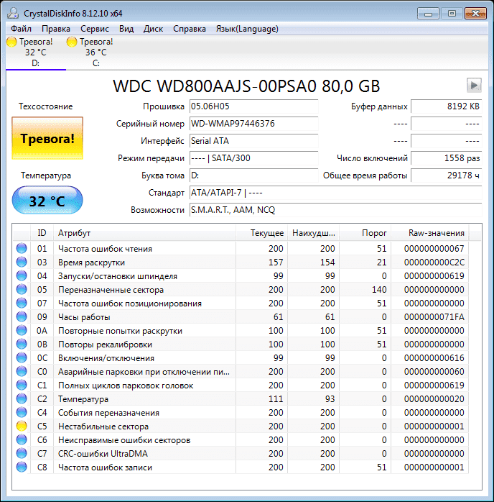Click blue status dot for Полных циклов парковок головок
The height and width of the screenshot is (502, 494).
tap(22, 385)
